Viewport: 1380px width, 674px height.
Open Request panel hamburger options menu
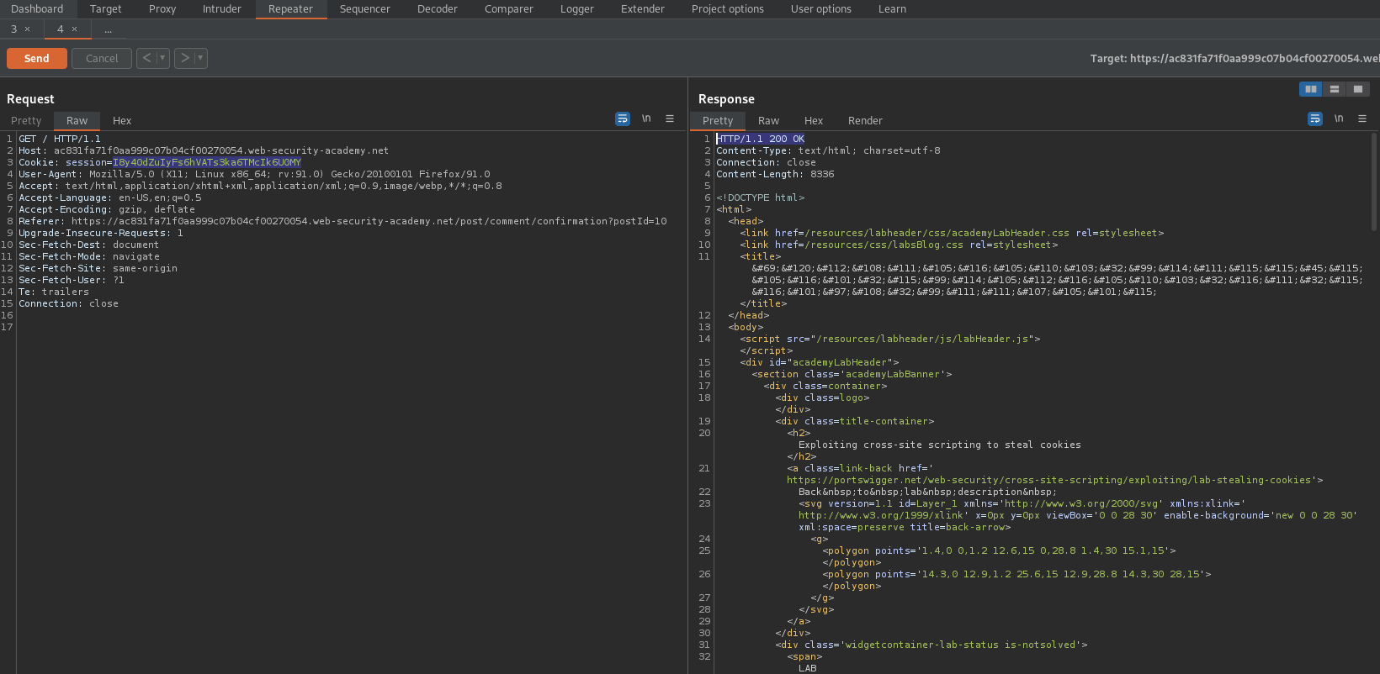pos(670,119)
